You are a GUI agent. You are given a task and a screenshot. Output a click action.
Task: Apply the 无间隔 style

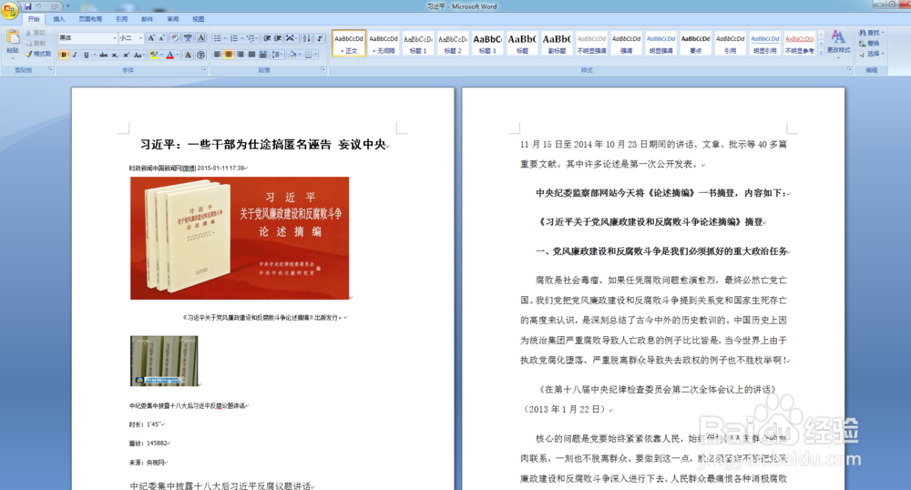click(x=384, y=44)
